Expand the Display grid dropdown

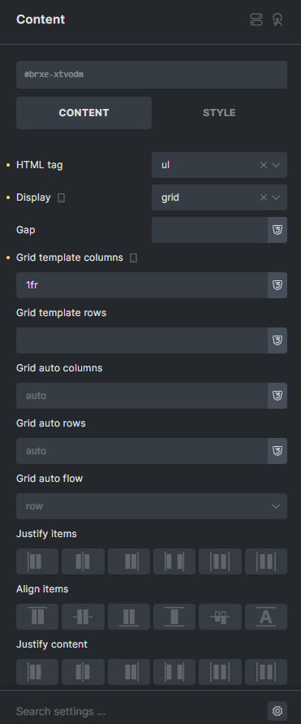click(x=276, y=197)
